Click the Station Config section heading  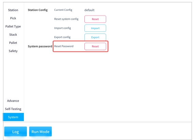coord(38,10)
